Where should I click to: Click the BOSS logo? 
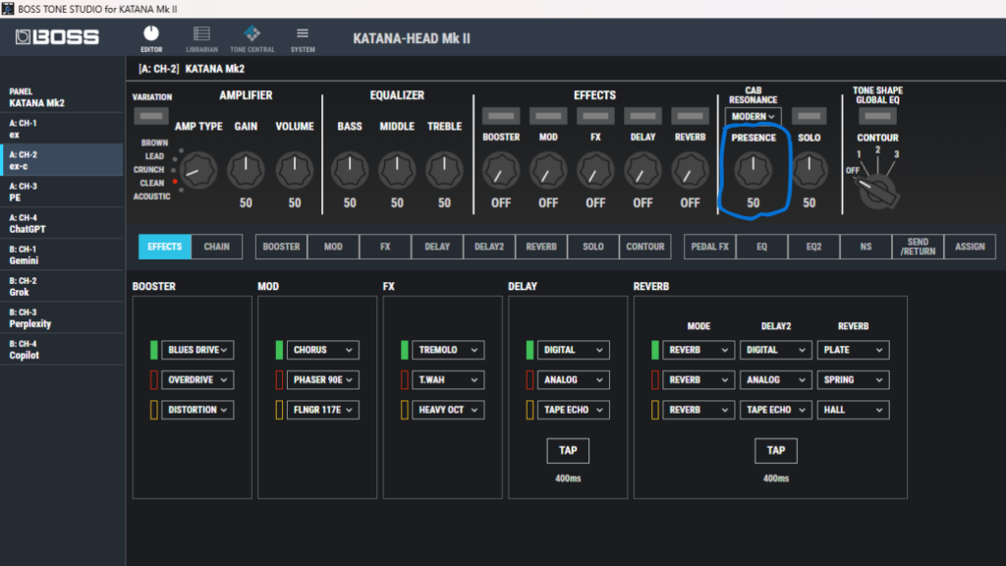tap(57, 37)
